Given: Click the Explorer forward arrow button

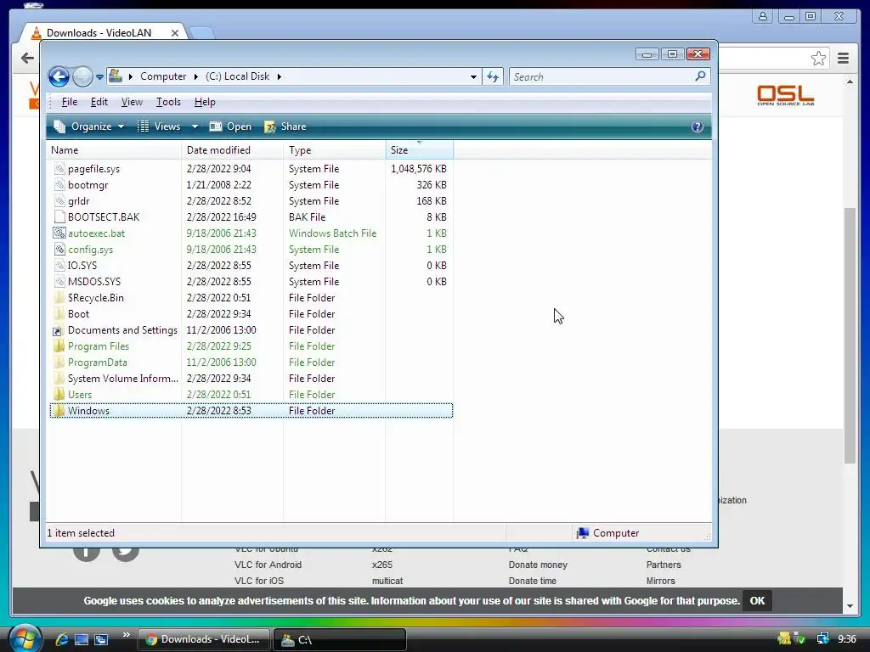Looking at the screenshot, I should [x=82, y=76].
